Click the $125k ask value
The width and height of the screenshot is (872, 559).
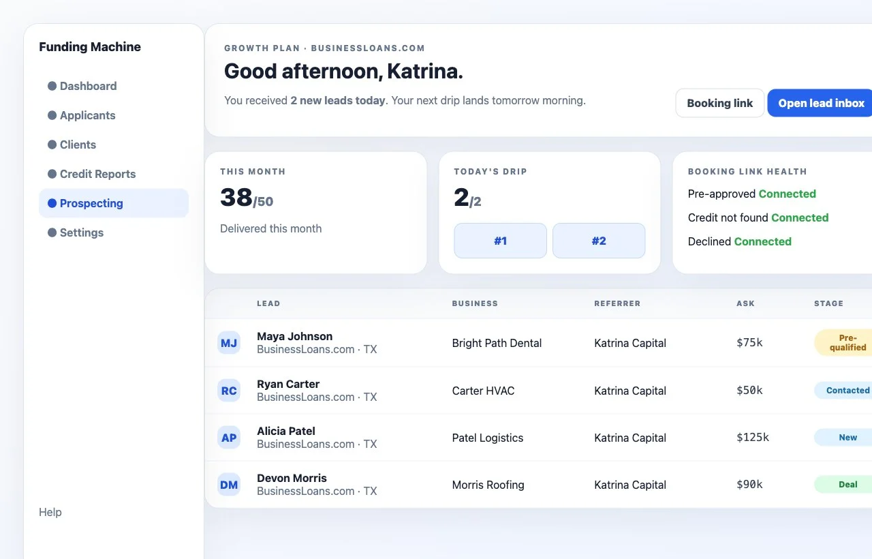coord(753,438)
